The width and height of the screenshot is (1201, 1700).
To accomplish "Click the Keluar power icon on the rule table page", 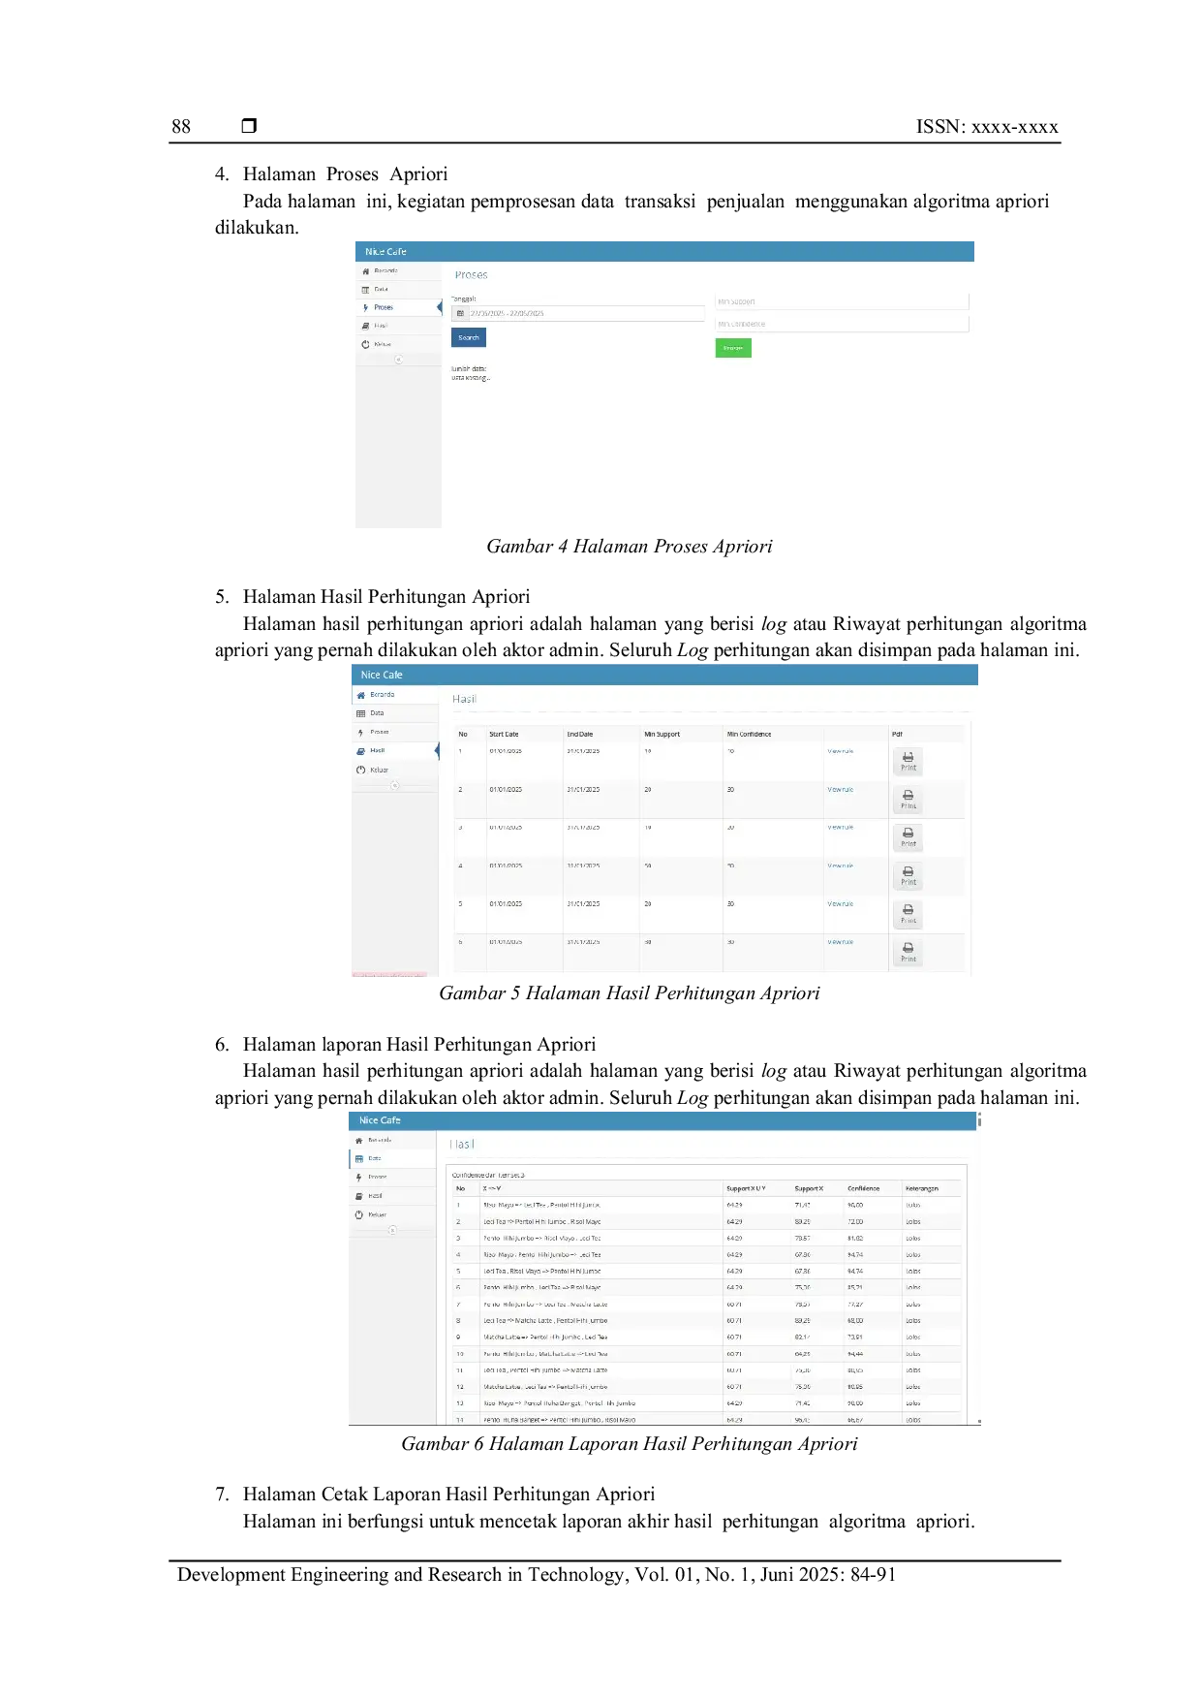I will [359, 1214].
